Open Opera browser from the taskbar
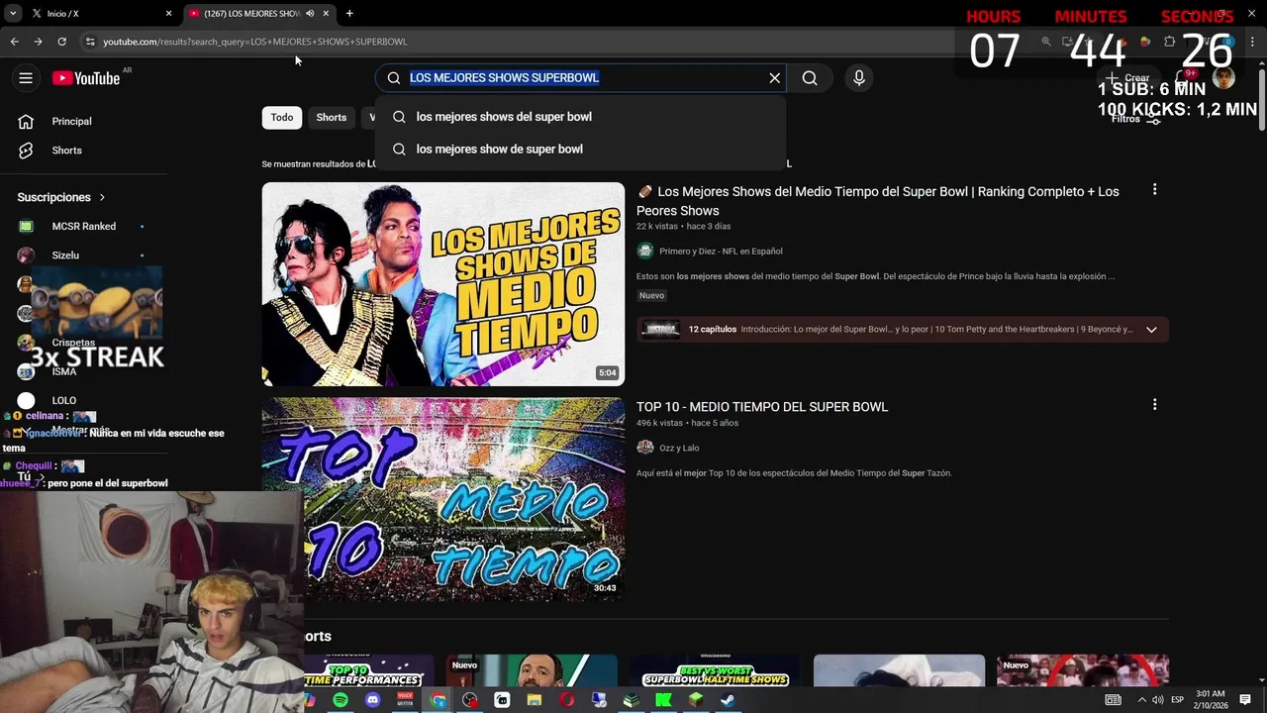1267x713 pixels. [x=566, y=700]
